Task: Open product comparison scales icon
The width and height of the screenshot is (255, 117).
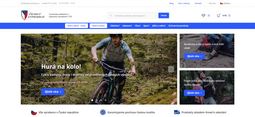Action: click(203, 15)
